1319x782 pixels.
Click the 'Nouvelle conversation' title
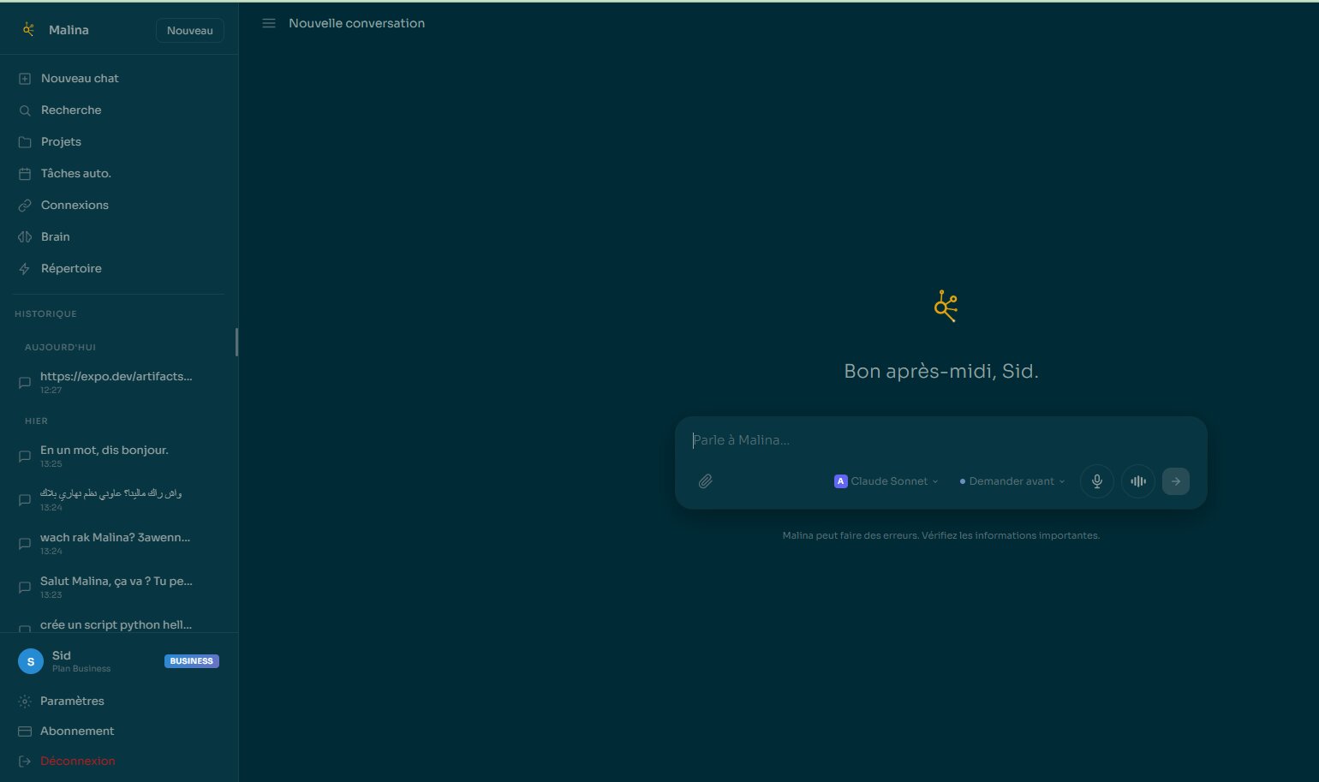356,23
